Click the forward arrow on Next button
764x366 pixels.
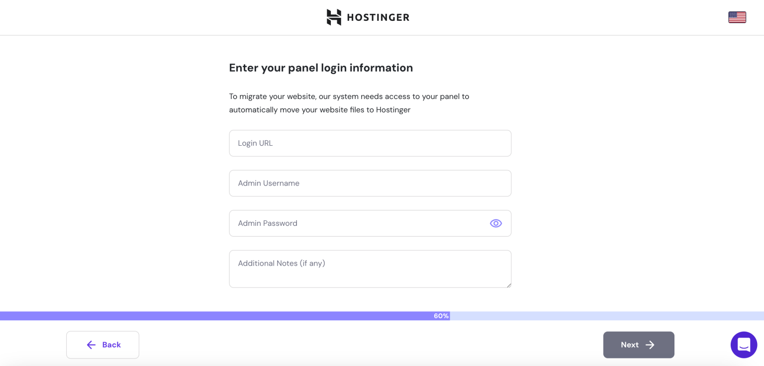click(x=651, y=345)
